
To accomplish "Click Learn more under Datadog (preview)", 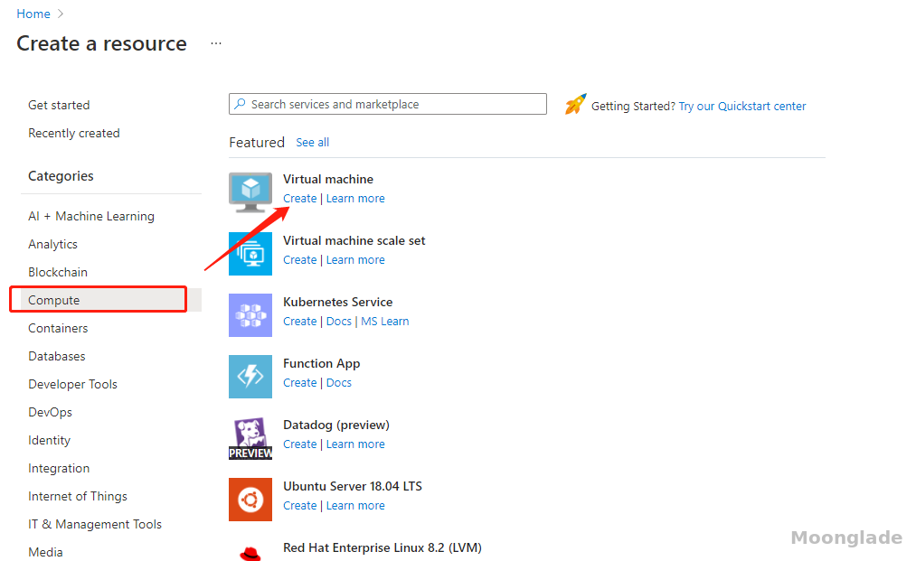I will [355, 444].
